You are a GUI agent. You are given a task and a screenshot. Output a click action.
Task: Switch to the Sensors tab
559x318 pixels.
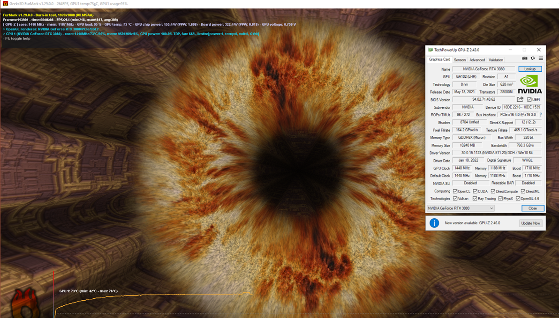pos(460,60)
